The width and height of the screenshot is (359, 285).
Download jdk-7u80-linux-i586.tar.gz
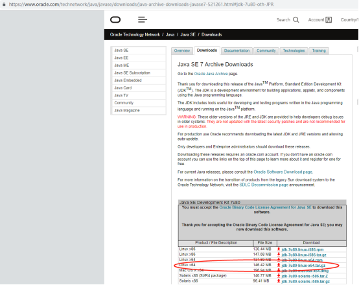tap(304, 255)
